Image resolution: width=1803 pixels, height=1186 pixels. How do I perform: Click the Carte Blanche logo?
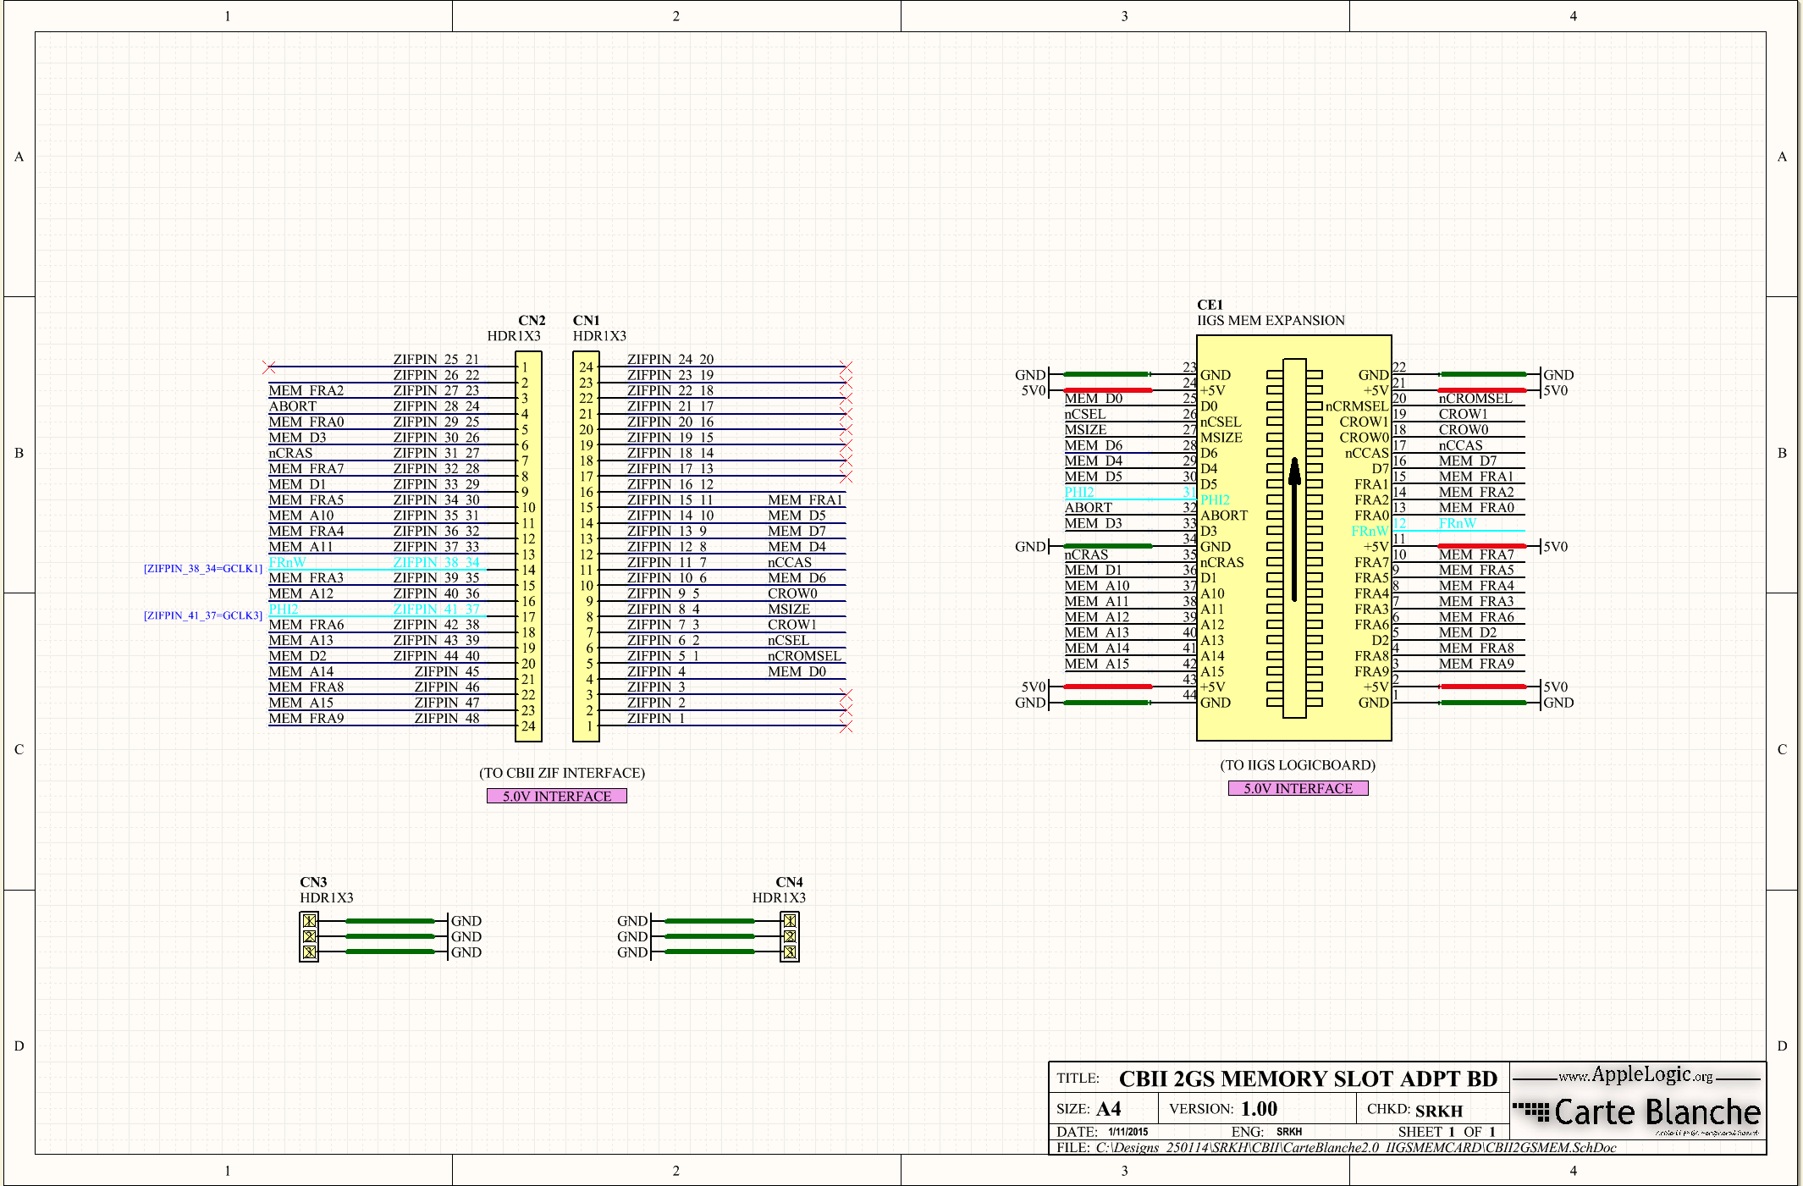click(1637, 1112)
